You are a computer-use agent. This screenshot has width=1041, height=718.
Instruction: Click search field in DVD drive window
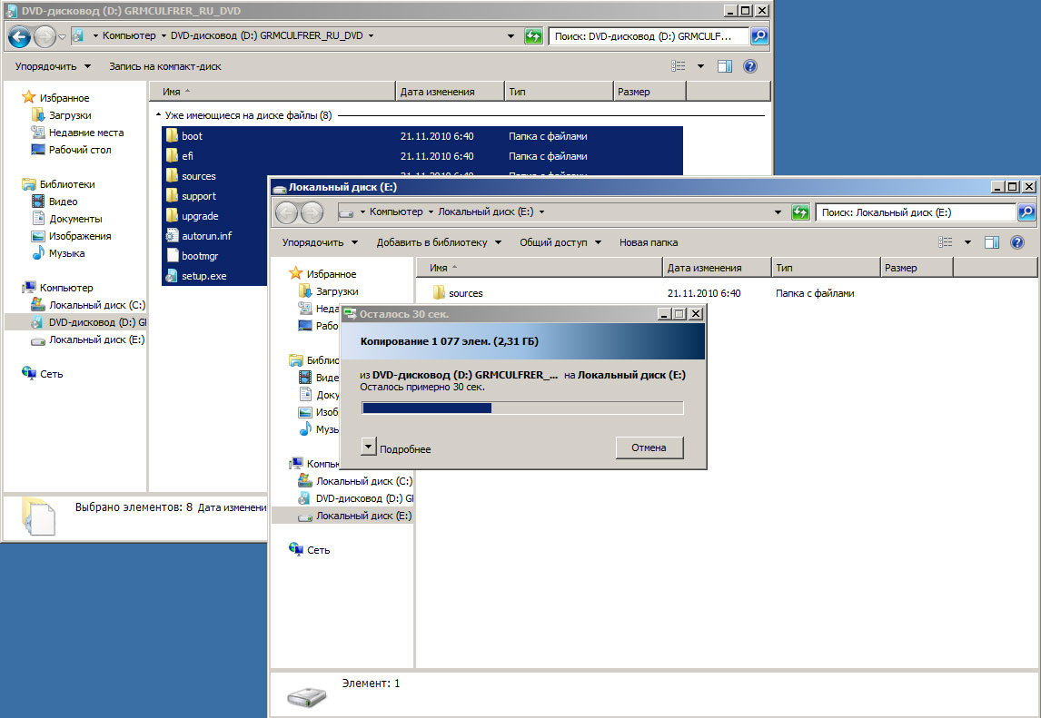pyautogui.click(x=649, y=35)
